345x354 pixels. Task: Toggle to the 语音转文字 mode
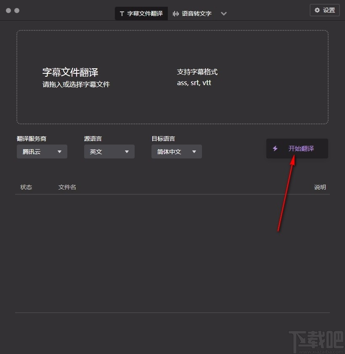click(192, 13)
